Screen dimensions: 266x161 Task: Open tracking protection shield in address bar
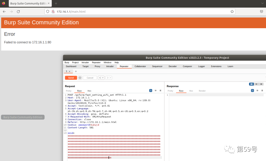(x=48, y=11)
